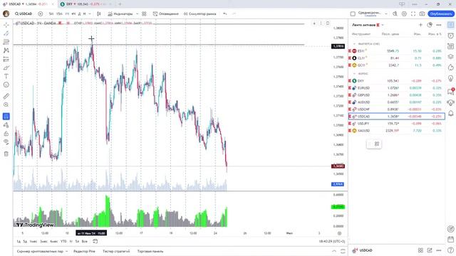Viewport: 456px width, 256px height.
Task: Toggle stay-in-drawing-mode pencil lock icon
Action: [x=6, y=125]
